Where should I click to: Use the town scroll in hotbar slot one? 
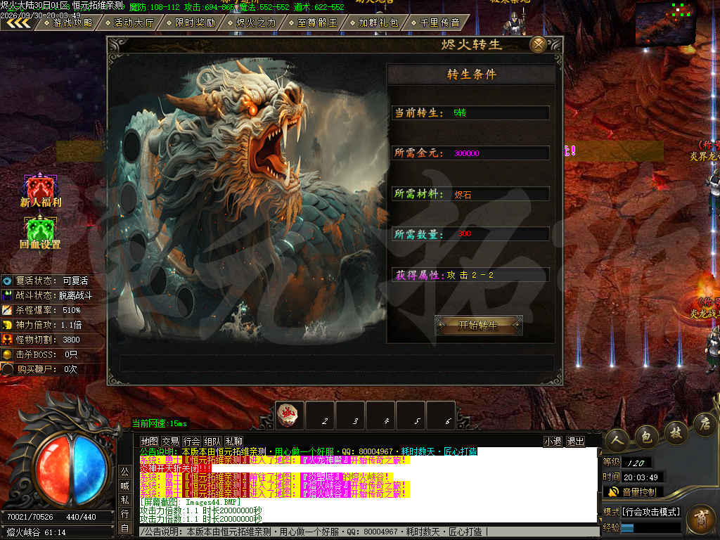(x=289, y=416)
